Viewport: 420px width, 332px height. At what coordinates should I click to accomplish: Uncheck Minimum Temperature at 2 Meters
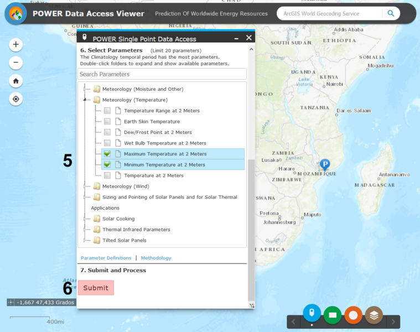click(x=107, y=165)
